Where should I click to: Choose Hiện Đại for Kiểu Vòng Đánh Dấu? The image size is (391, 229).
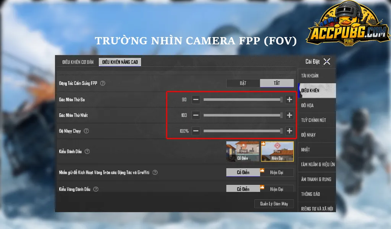[x=277, y=189]
